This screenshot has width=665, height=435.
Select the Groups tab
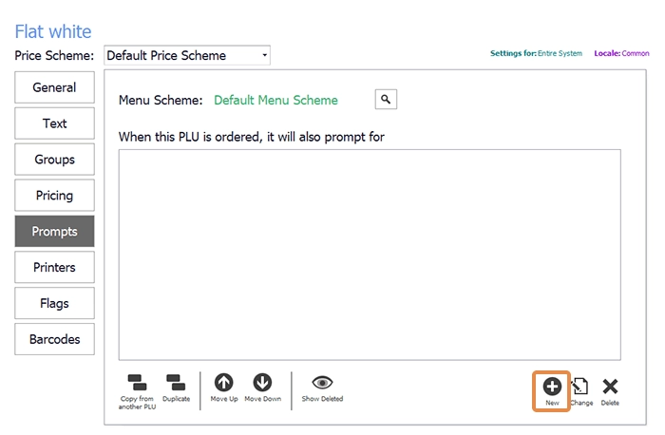pyautogui.click(x=54, y=160)
